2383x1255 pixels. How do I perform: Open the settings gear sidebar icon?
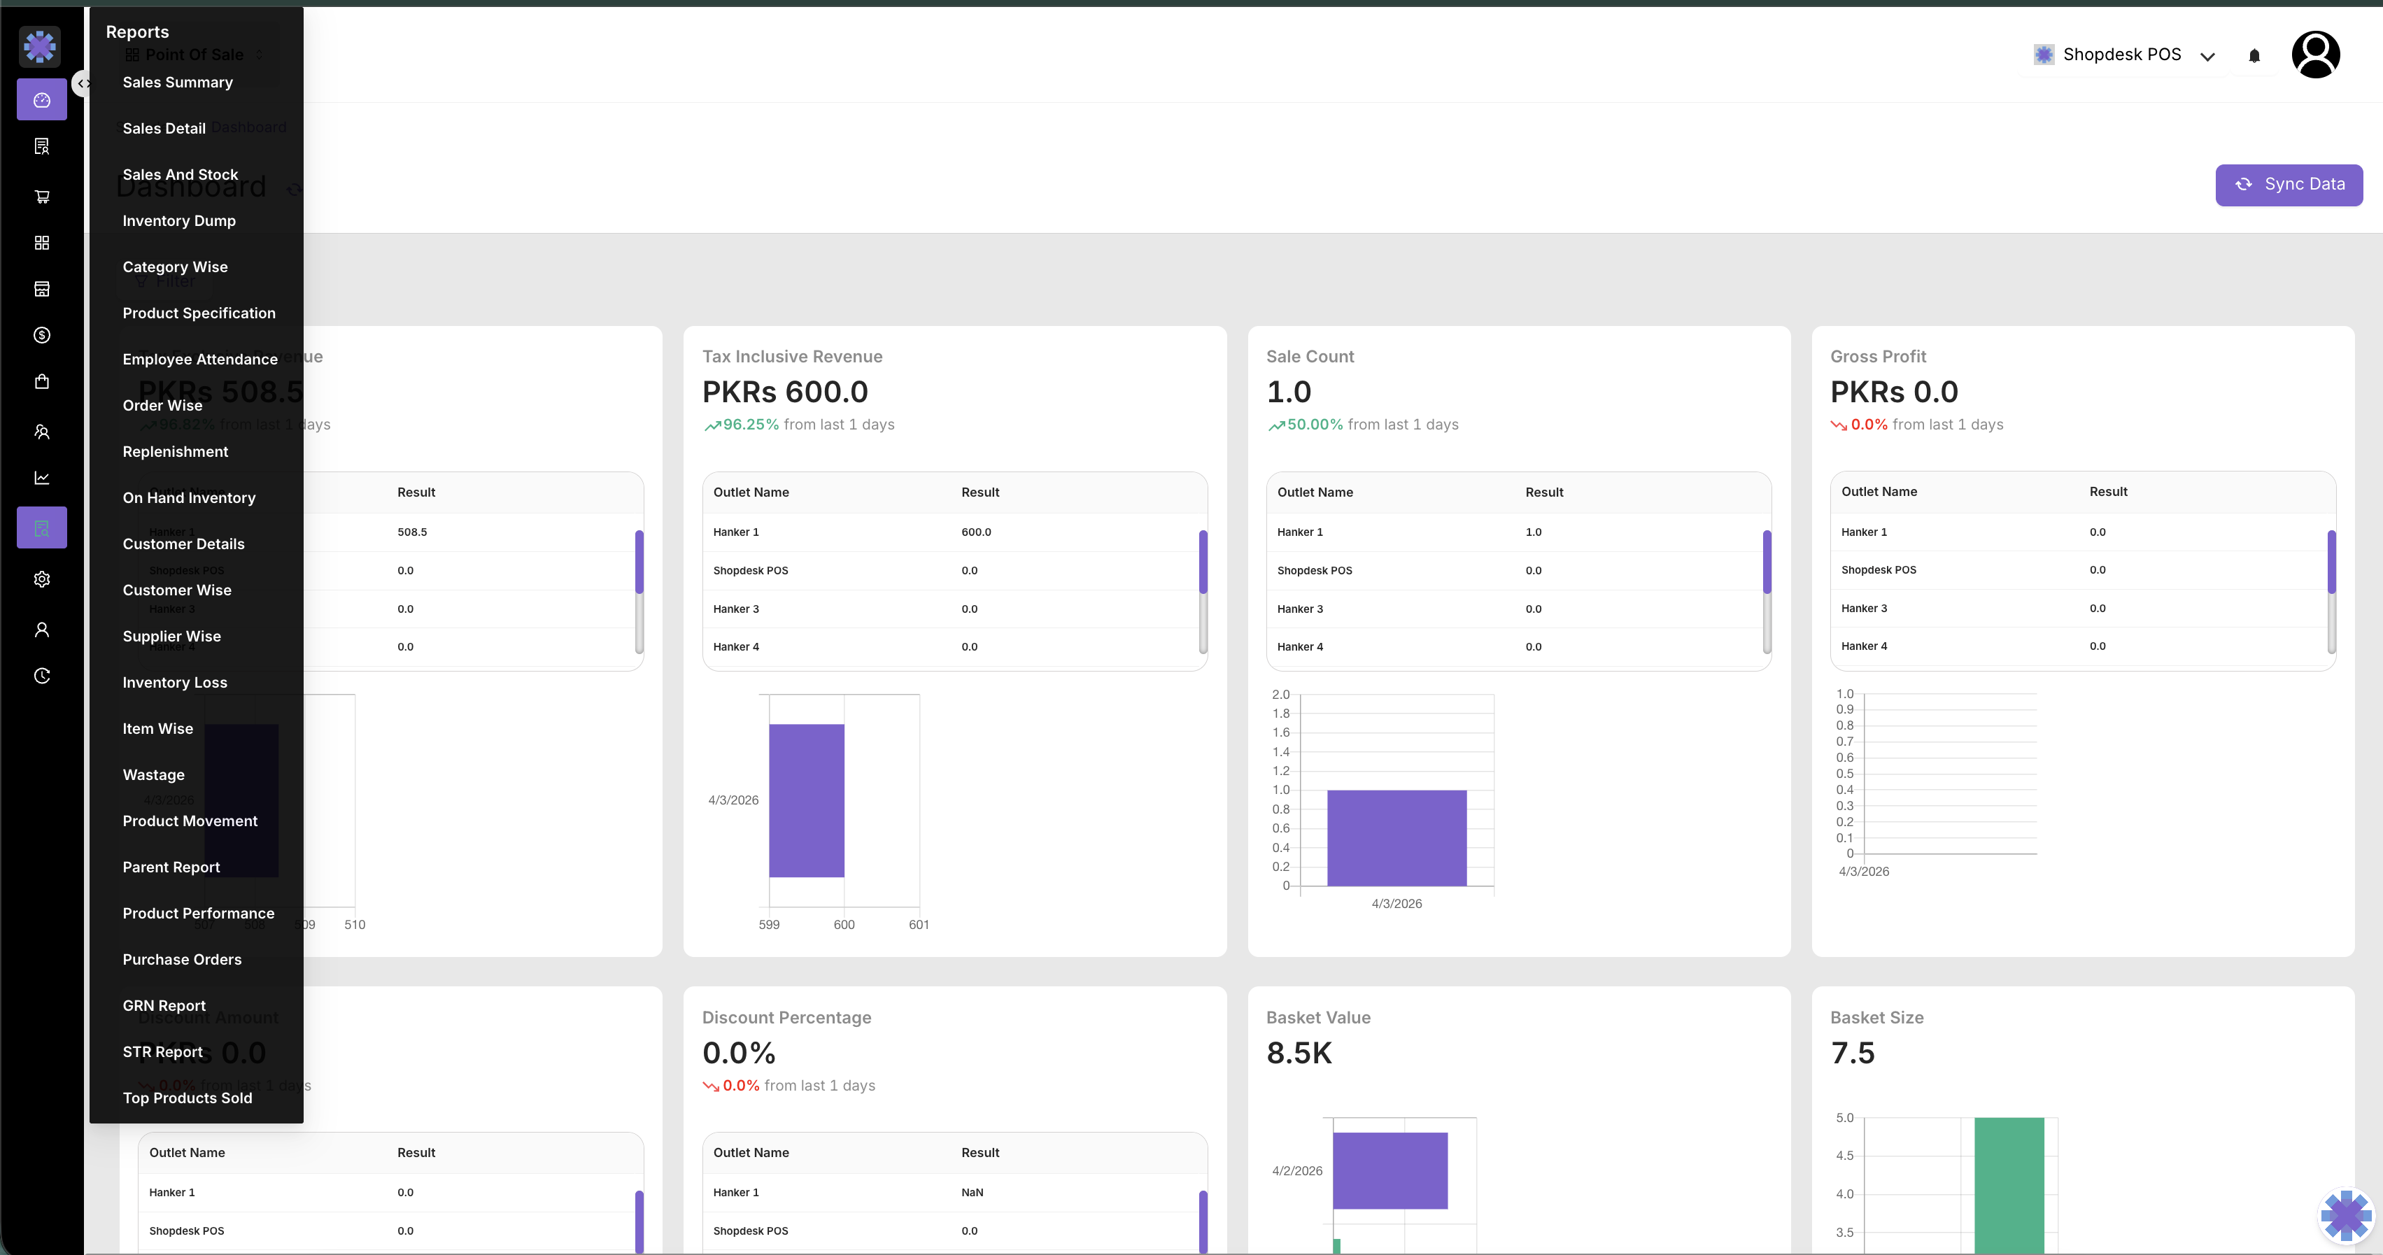41,579
